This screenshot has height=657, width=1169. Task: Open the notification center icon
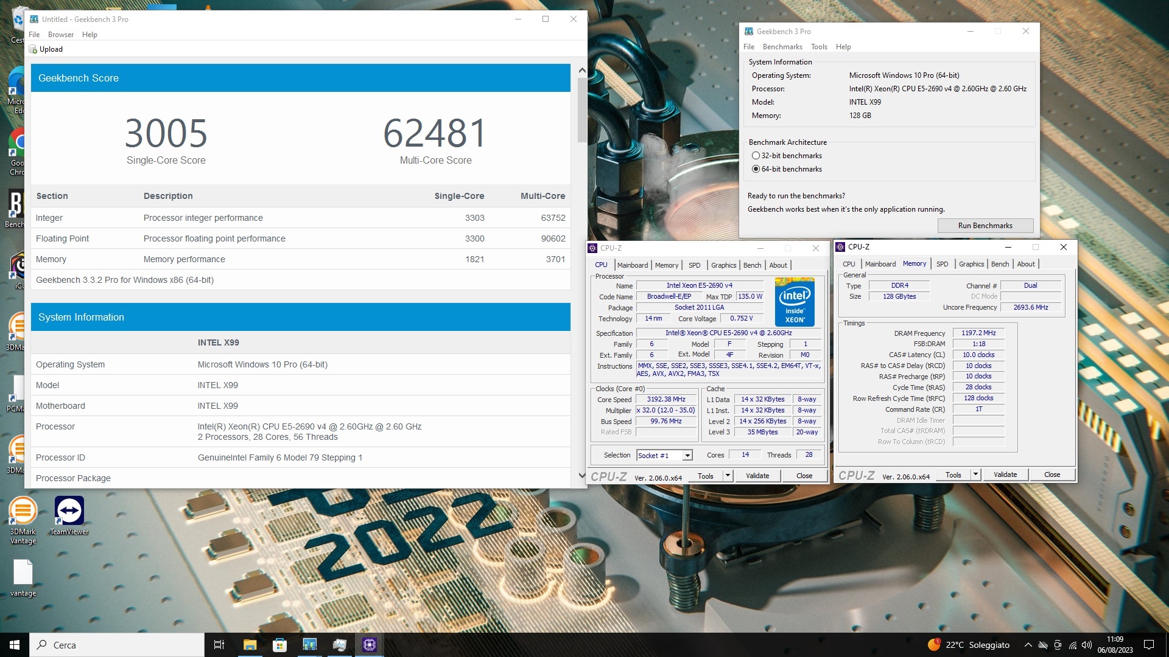coord(1149,645)
